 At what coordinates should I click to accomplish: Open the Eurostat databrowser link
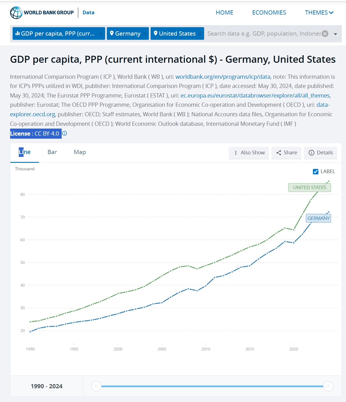click(x=255, y=96)
